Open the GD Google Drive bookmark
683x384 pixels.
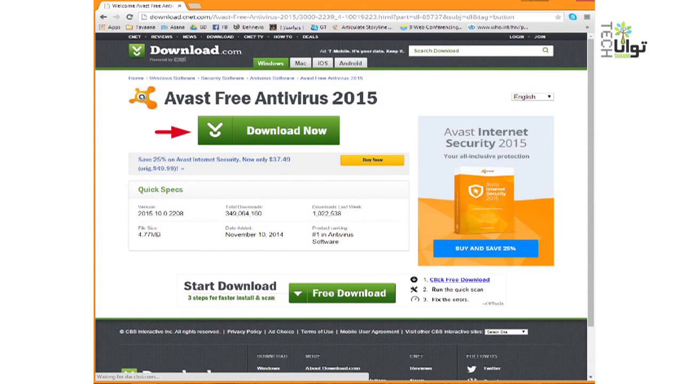coord(199,27)
